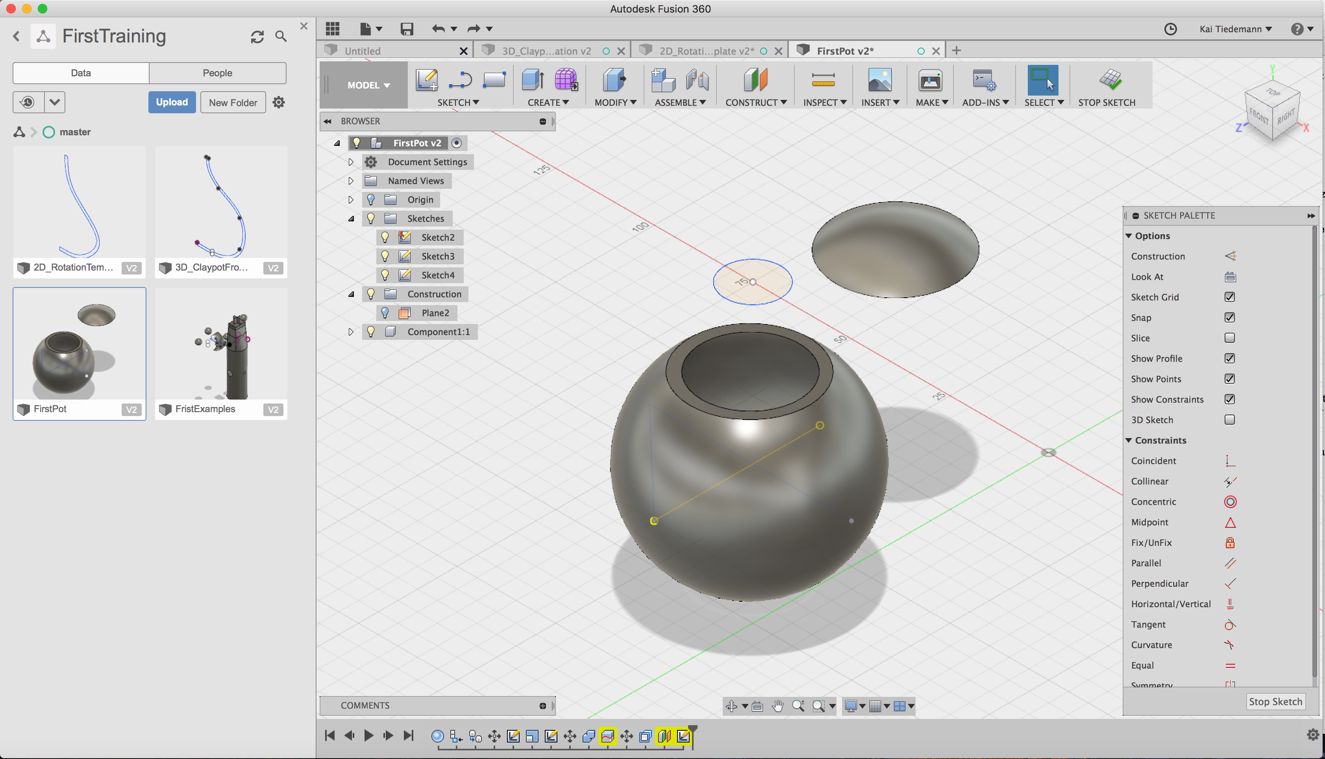Click the Measure icon under Inspect
Screen dimensions: 1325x759
tap(823, 80)
